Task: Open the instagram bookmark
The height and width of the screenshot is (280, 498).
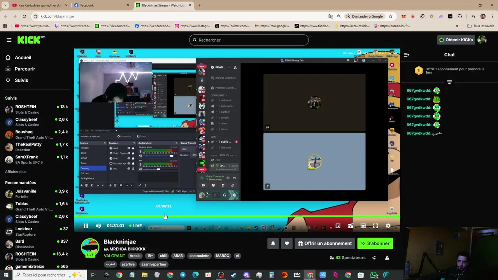Action: coord(192,26)
